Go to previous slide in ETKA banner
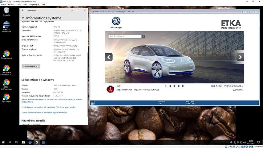The height and width of the screenshot is (148, 263). (x=108, y=57)
